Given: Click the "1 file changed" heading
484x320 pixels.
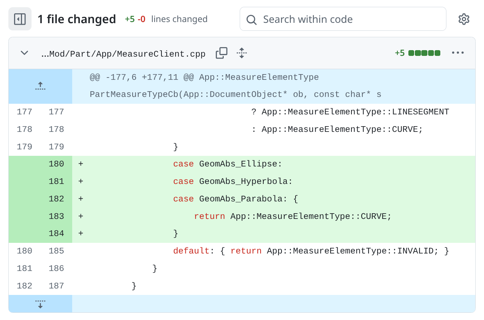Looking at the screenshot, I should (x=76, y=19).
